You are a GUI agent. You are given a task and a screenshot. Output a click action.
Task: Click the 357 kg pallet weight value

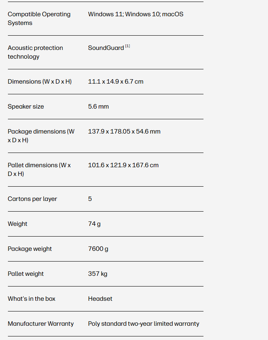(x=97, y=274)
